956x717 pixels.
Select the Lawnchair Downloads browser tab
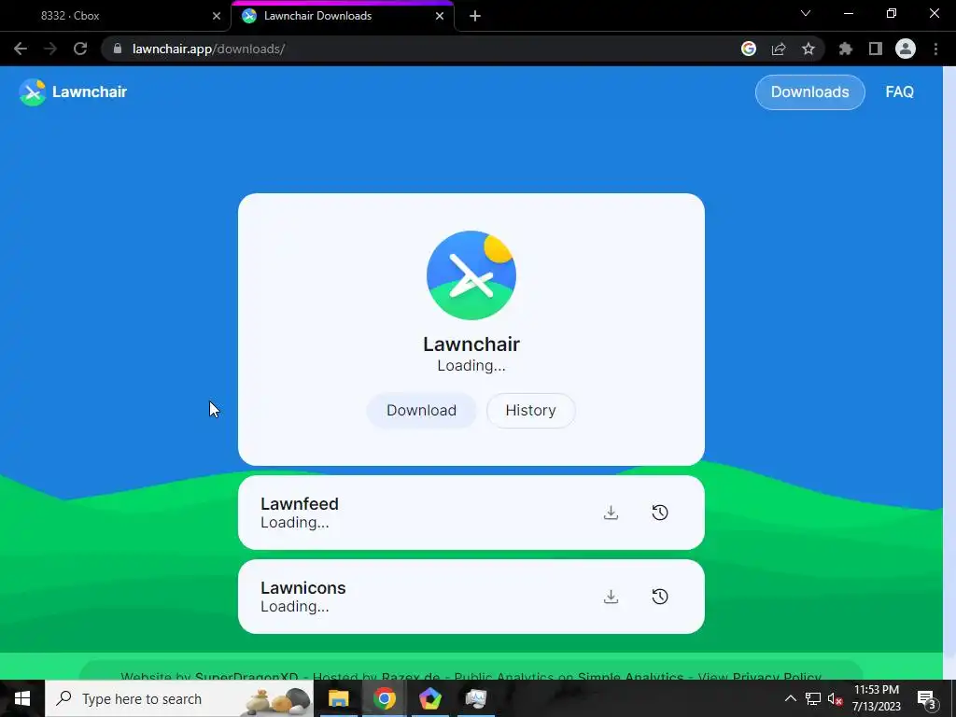(x=342, y=16)
